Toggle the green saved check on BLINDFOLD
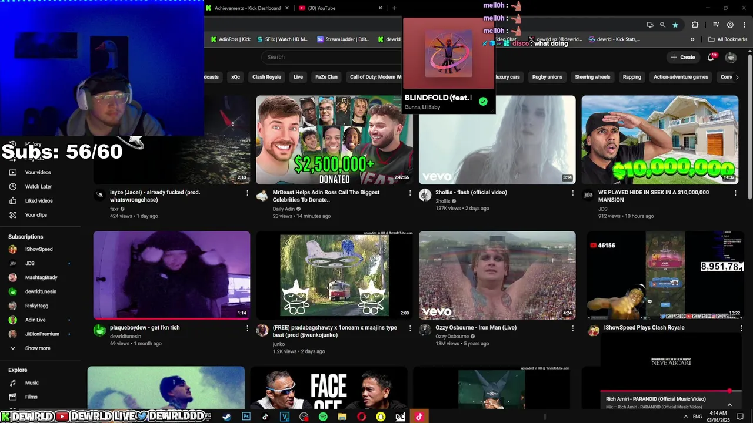 pos(483,101)
